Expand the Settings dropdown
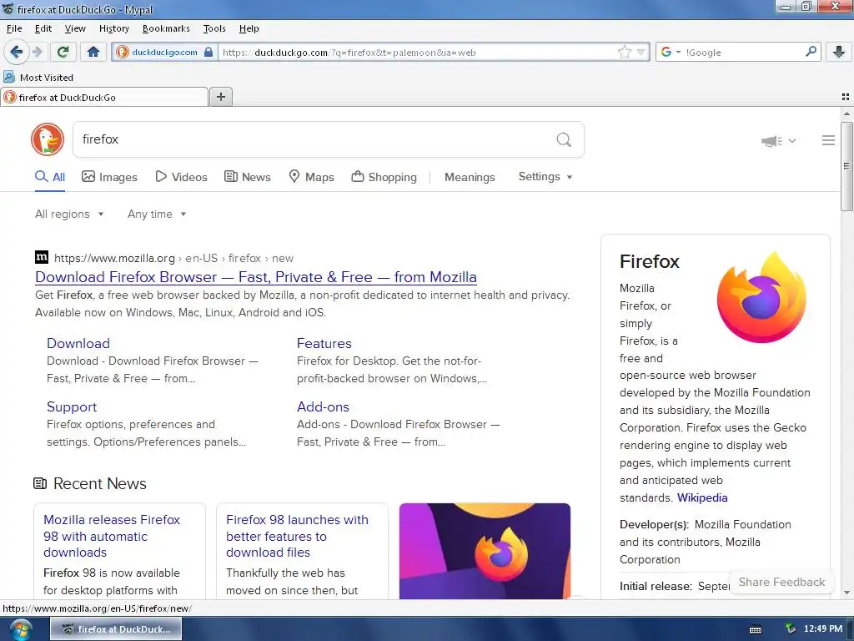The height and width of the screenshot is (641, 854). point(545,177)
